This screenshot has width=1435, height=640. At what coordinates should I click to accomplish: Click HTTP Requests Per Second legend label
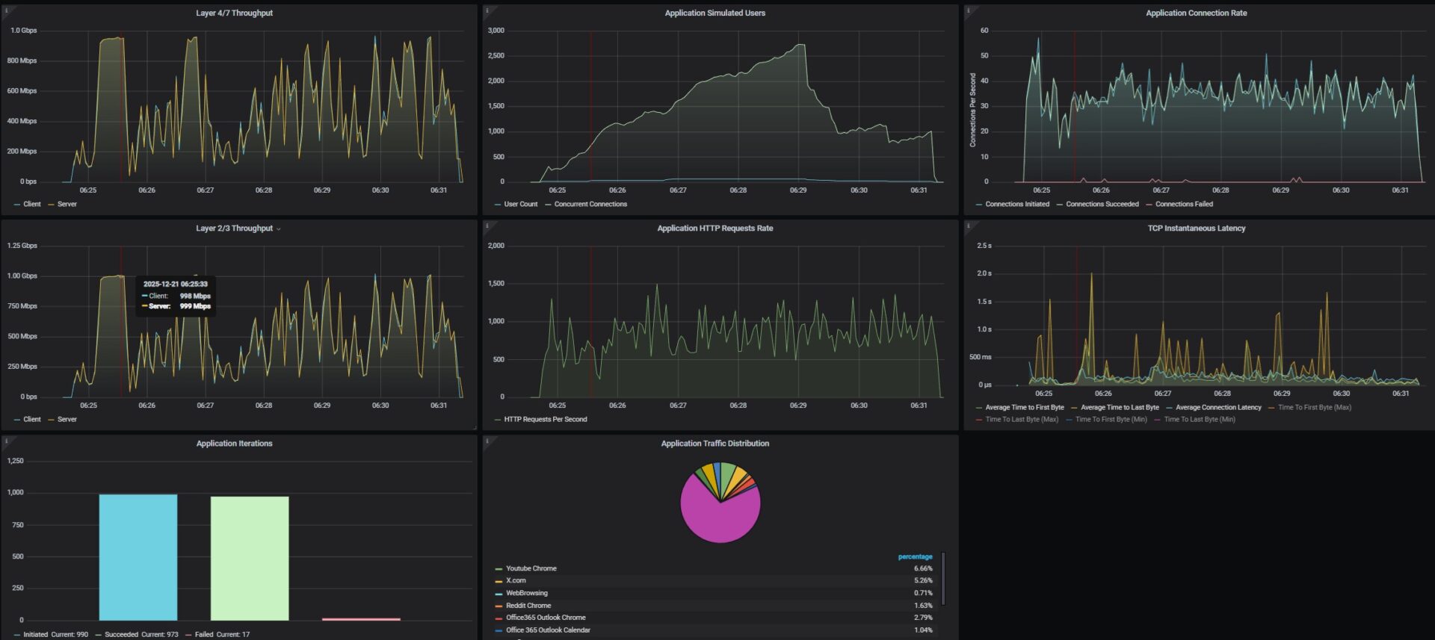(x=546, y=419)
